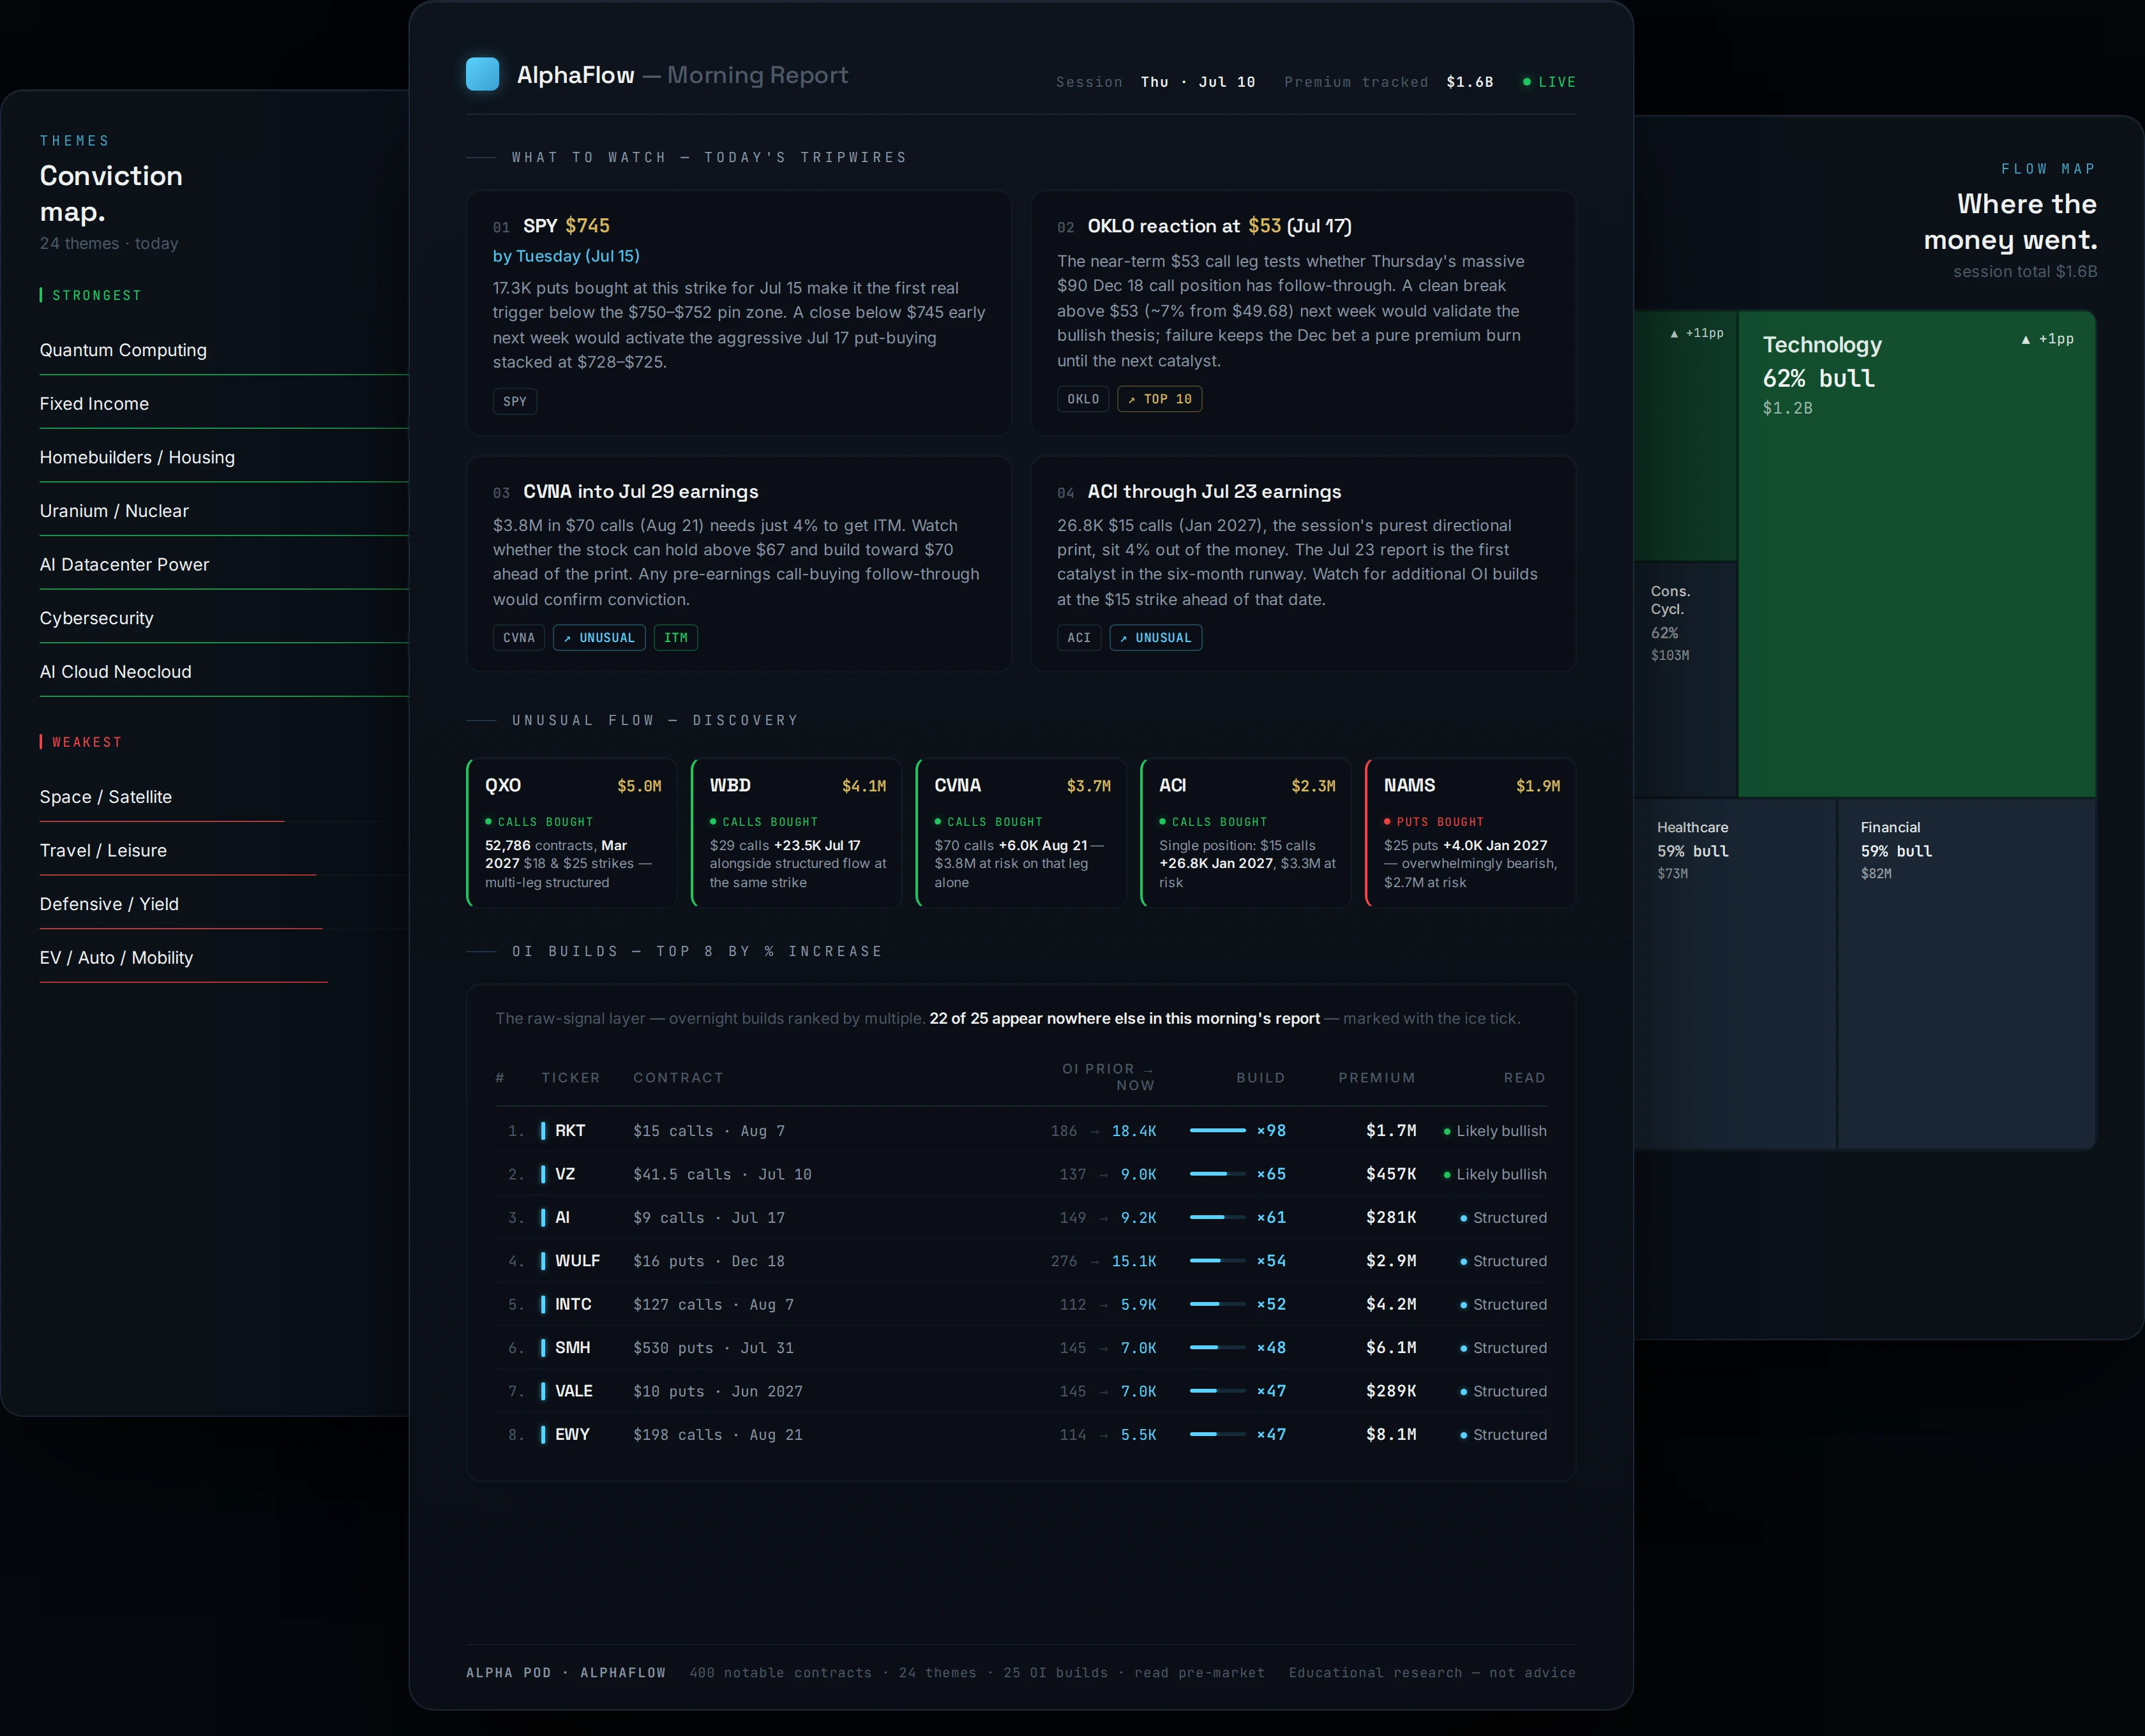The width and height of the screenshot is (2145, 1736).
Task: Click the AlphaFlow blue logo square
Action: tap(482, 74)
